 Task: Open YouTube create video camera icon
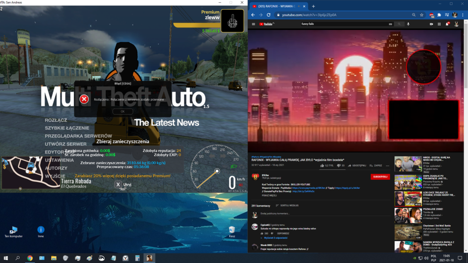tap(431, 24)
